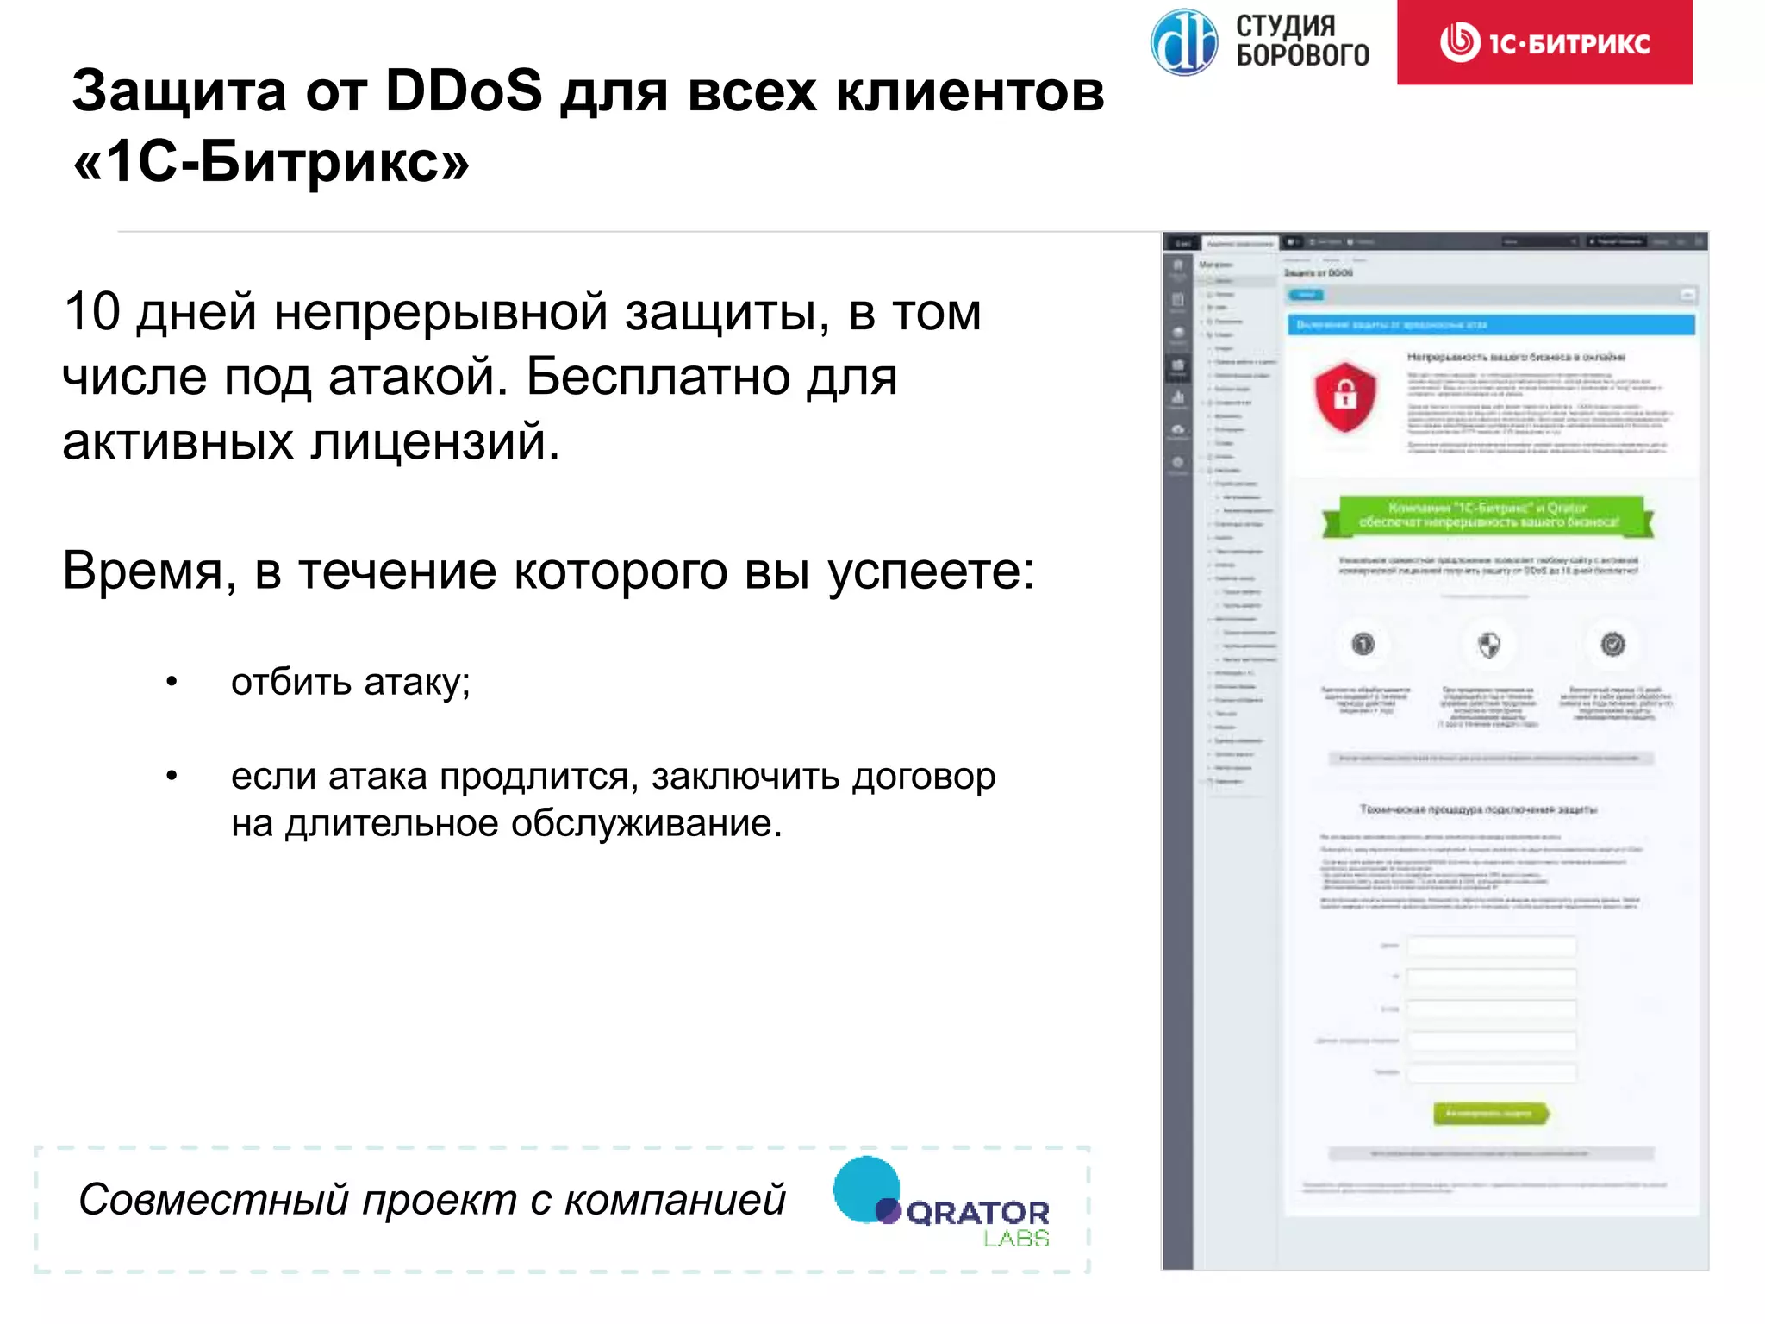Select the blue tab under page title
The height and width of the screenshot is (1324, 1765).
[1306, 295]
